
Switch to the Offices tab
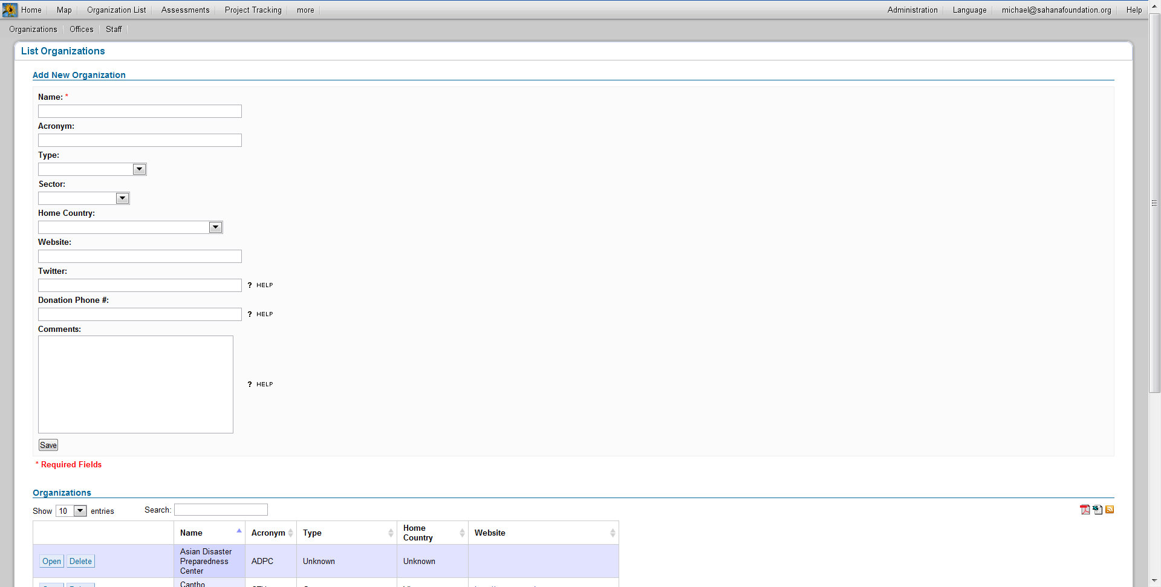[81, 29]
